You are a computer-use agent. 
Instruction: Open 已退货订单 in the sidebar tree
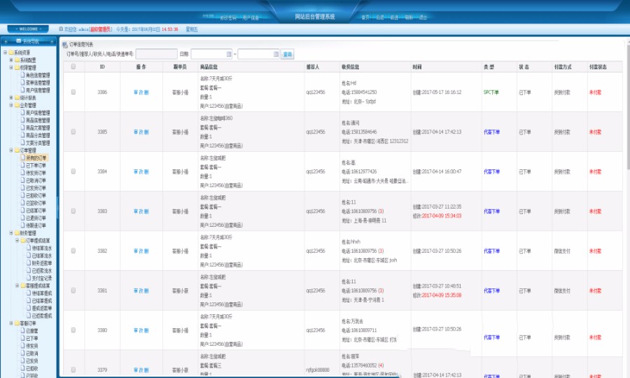36,218
